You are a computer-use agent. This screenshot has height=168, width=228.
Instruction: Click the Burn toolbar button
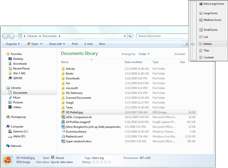coord(102,44)
